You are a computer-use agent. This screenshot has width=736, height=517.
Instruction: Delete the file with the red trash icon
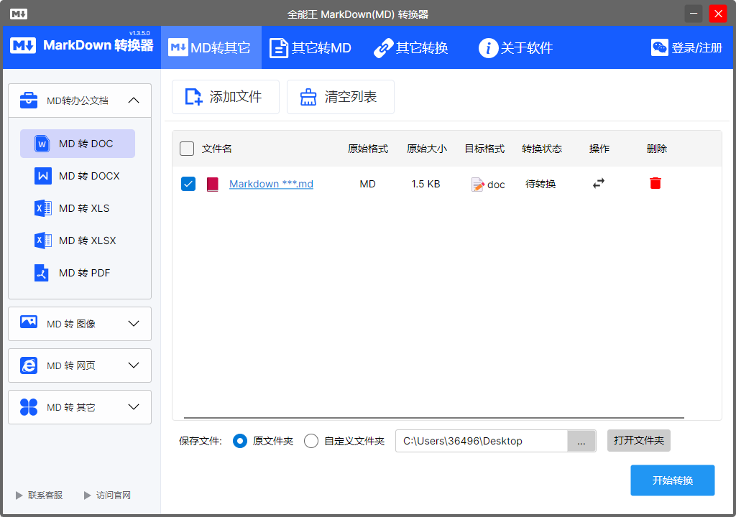click(x=655, y=183)
